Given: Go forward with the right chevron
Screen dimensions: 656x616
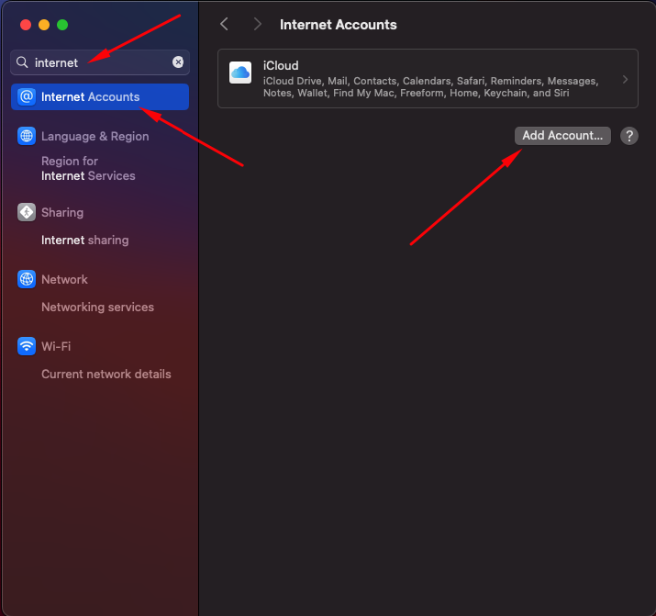Looking at the screenshot, I should pyautogui.click(x=257, y=24).
